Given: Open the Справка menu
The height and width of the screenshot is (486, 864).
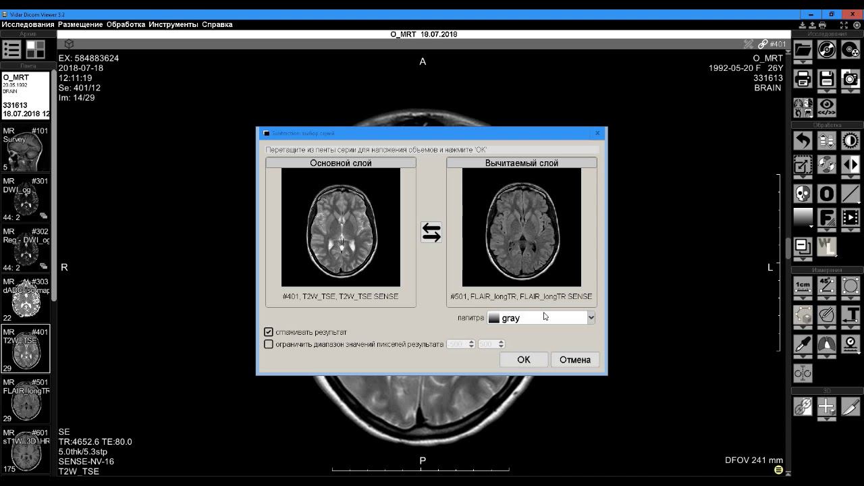Looking at the screenshot, I should tap(217, 24).
